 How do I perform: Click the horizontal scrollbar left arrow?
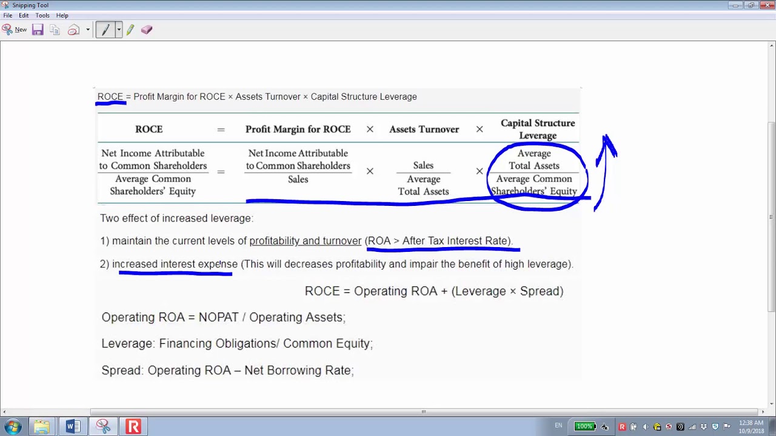pyautogui.click(x=4, y=412)
